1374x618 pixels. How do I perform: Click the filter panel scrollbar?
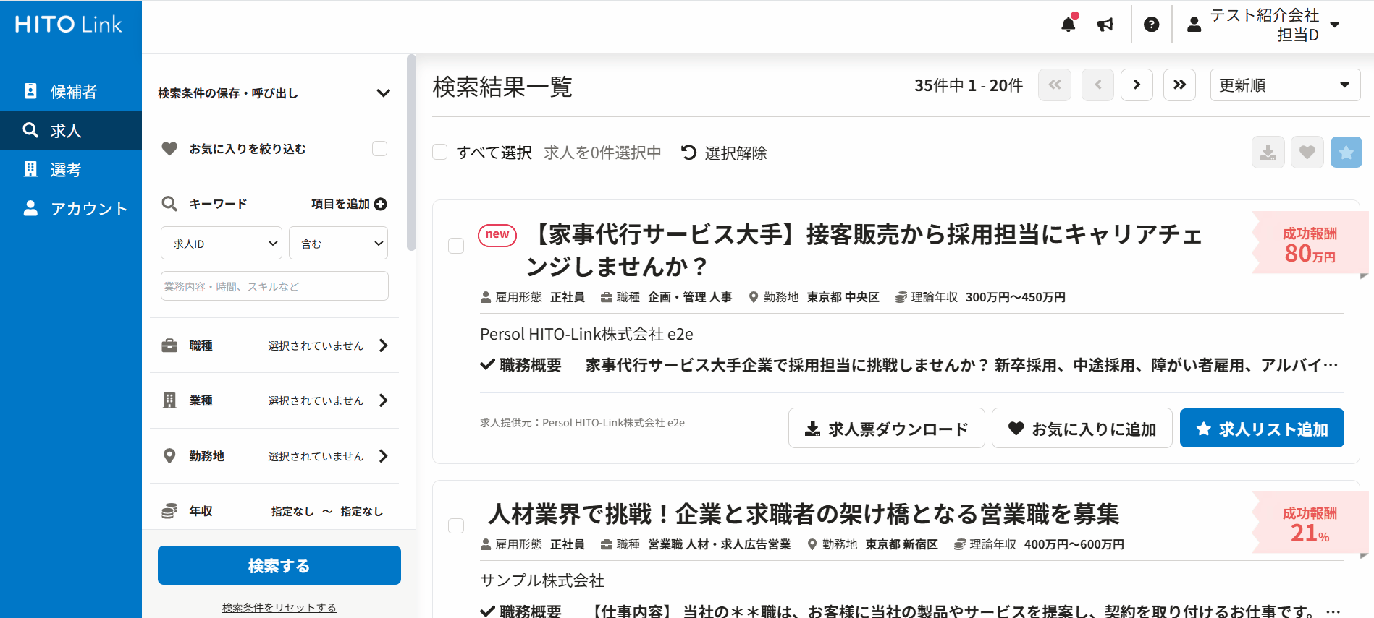coord(411,152)
